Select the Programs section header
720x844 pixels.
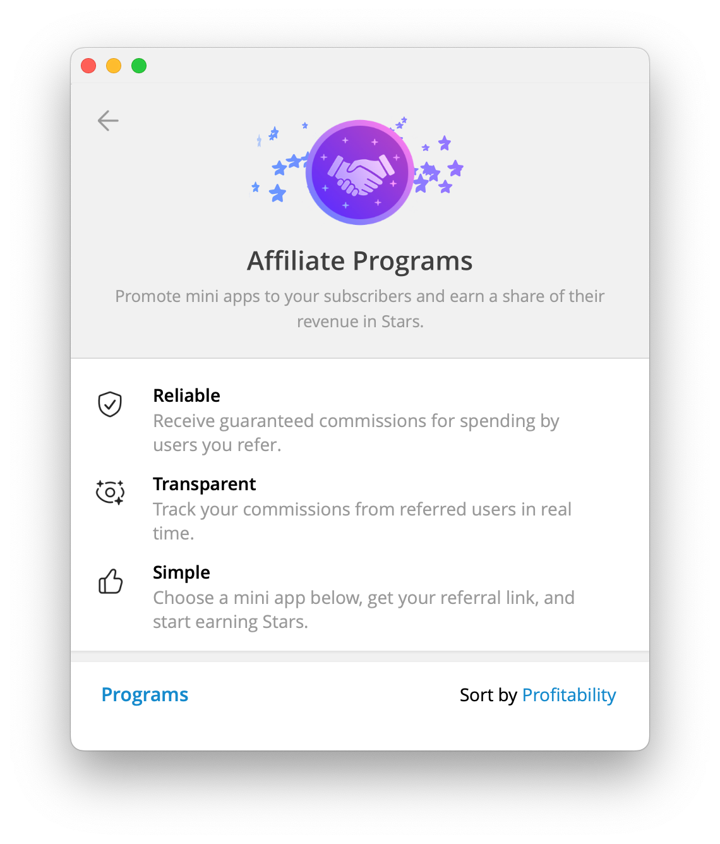coord(145,694)
